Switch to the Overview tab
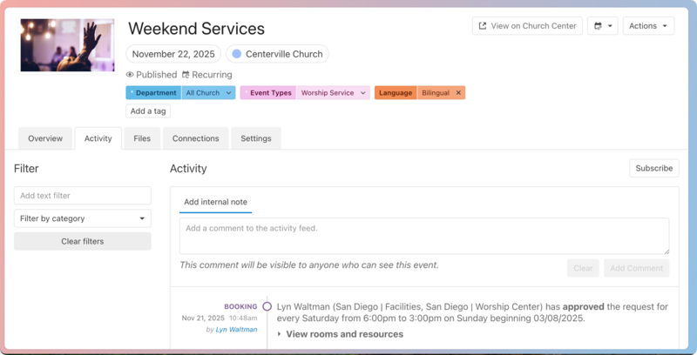Viewport: 697px width, 355px height. pyautogui.click(x=45, y=138)
